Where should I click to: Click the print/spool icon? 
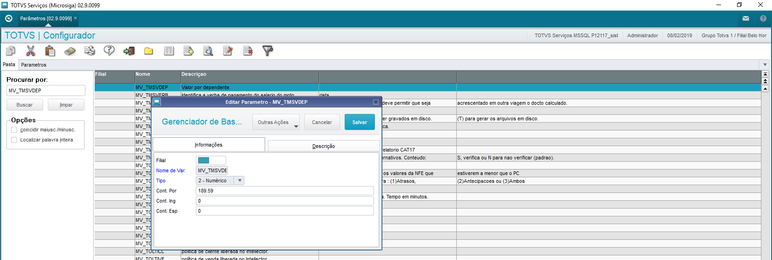click(90, 51)
